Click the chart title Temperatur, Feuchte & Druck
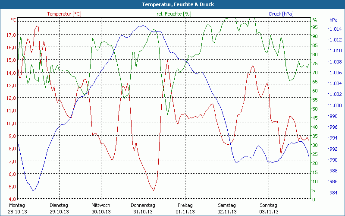This screenshot has height=216, width=345. (x=172, y=4)
